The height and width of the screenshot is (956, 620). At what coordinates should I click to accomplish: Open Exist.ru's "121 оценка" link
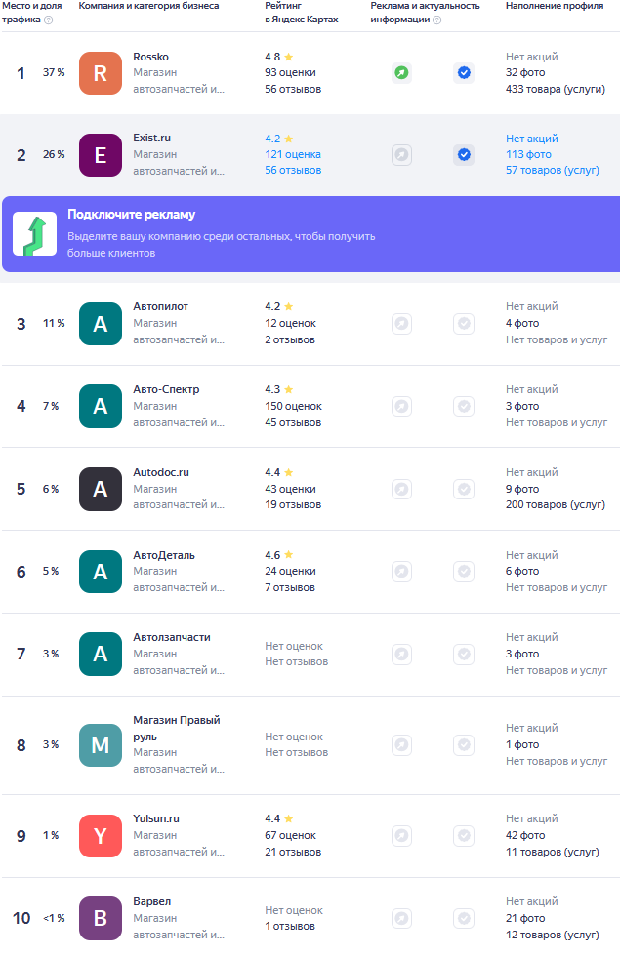(x=293, y=154)
